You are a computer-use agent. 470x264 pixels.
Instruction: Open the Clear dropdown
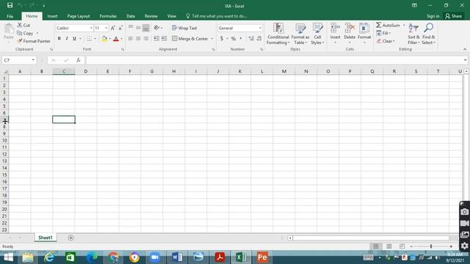[x=386, y=41]
